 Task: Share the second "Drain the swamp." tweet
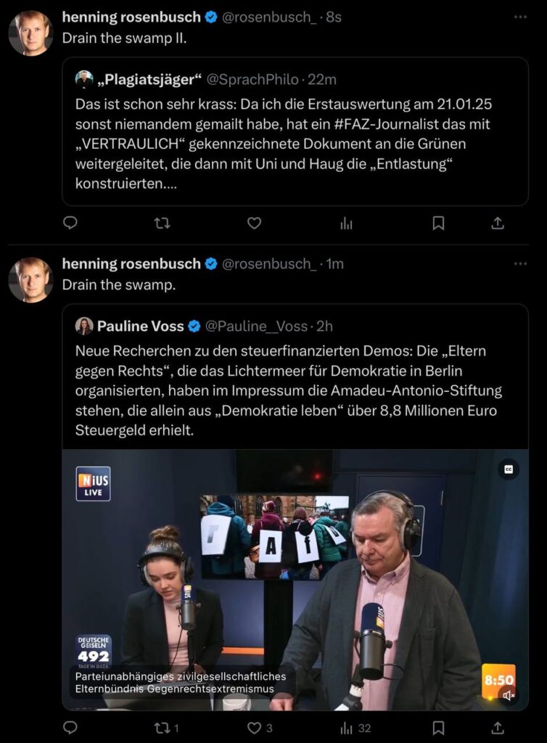tap(498, 727)
